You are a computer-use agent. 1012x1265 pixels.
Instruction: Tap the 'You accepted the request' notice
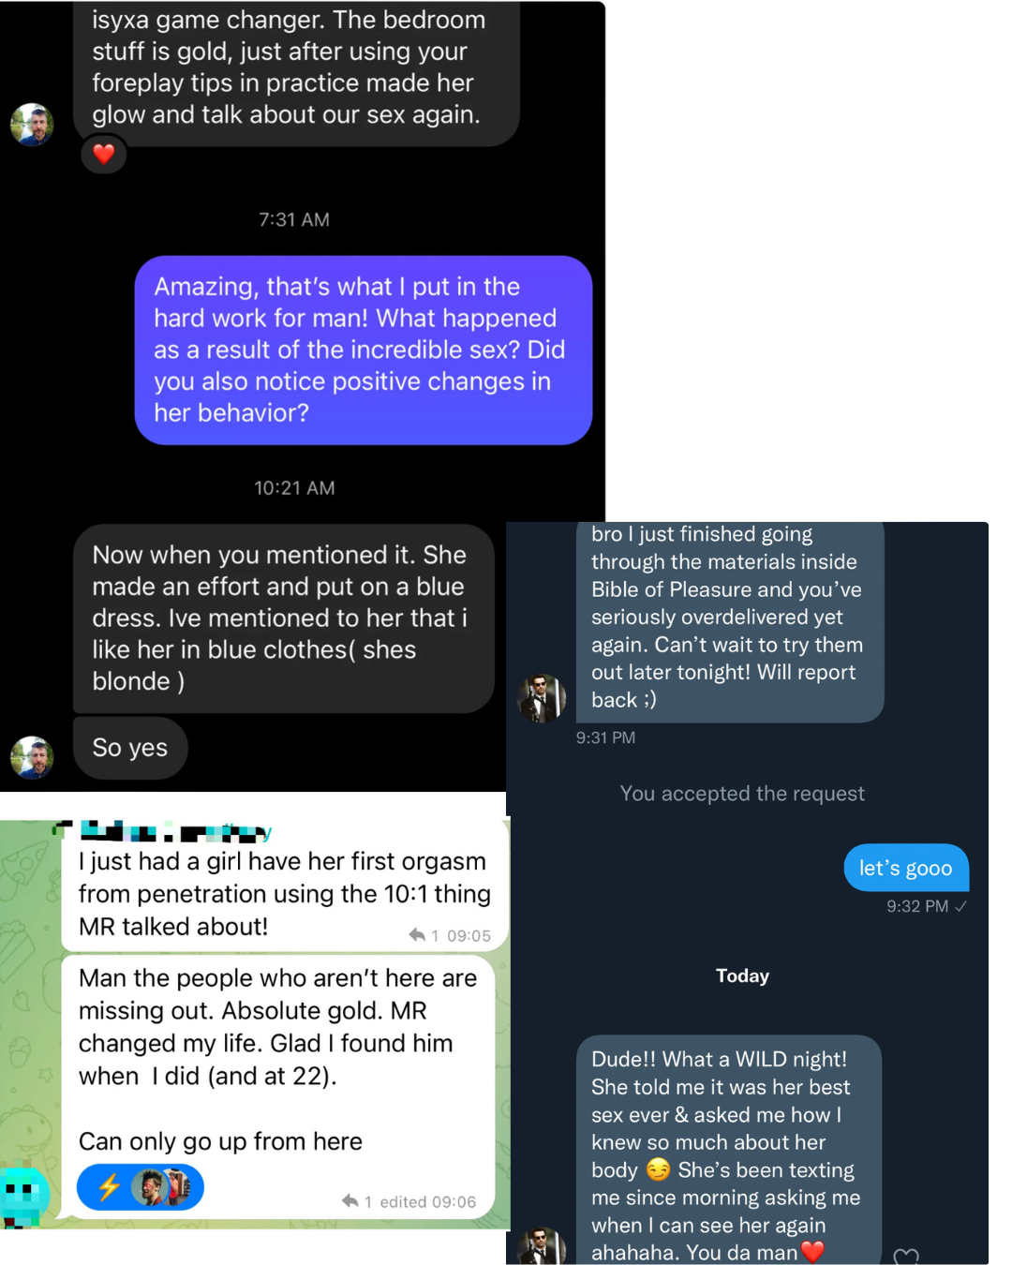742,794
